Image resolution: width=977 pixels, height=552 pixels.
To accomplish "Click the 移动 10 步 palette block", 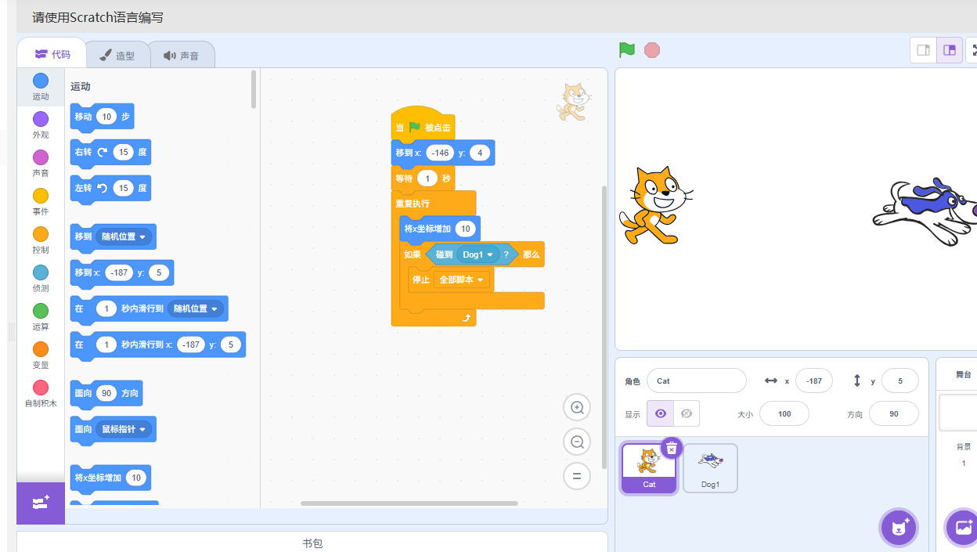I will (x=102, y=116).
